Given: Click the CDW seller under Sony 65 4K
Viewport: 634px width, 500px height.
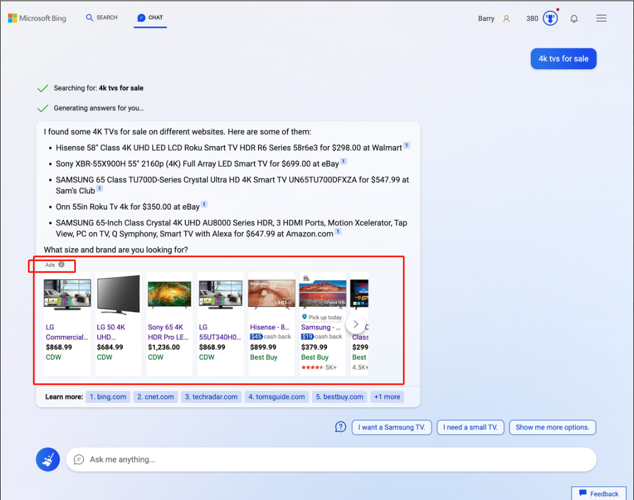Looking at the screenshot, I should [x=156, y=357].
